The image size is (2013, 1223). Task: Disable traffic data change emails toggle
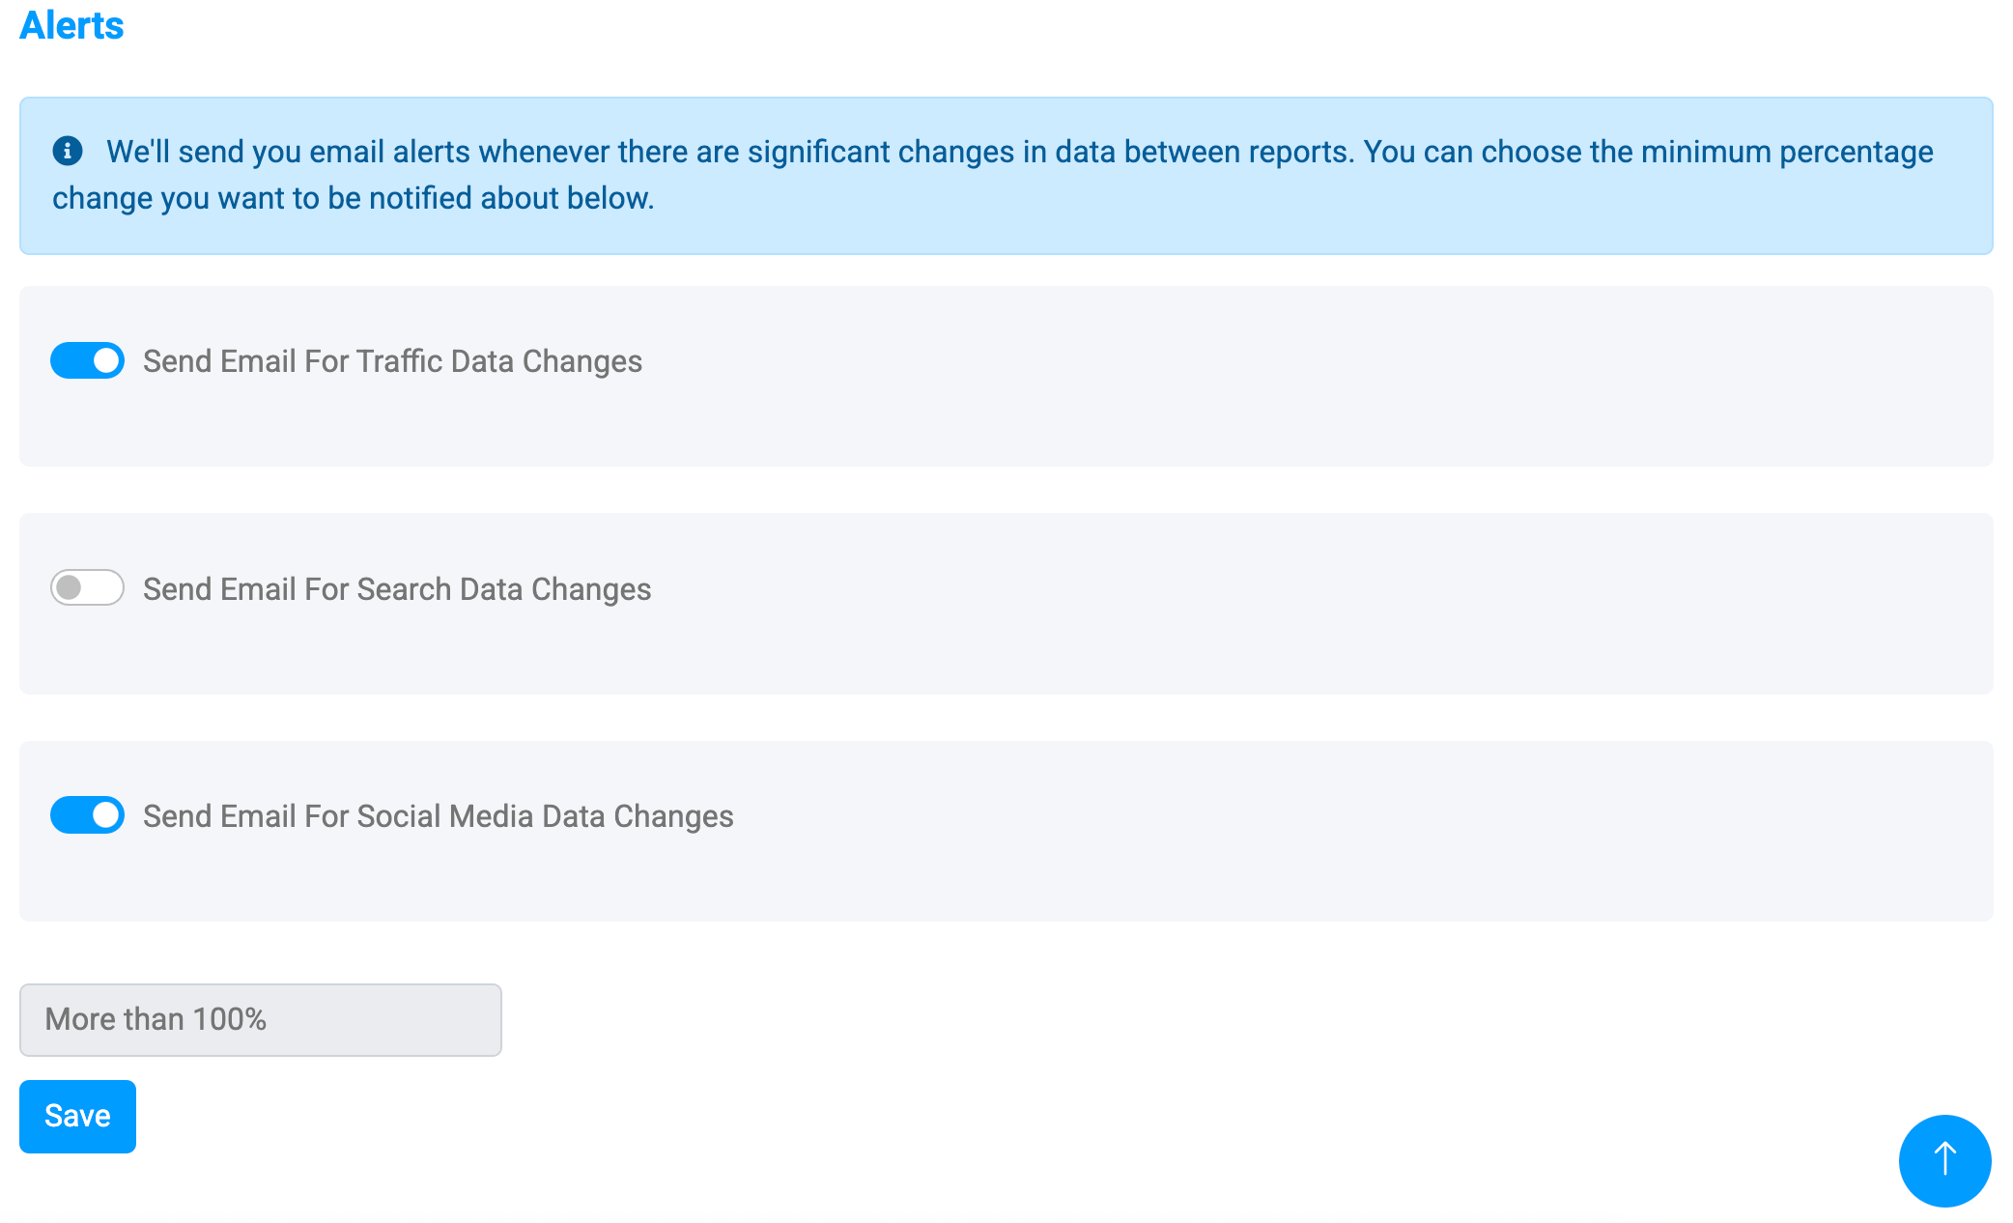pyautogui.click(x=87, y=360)
